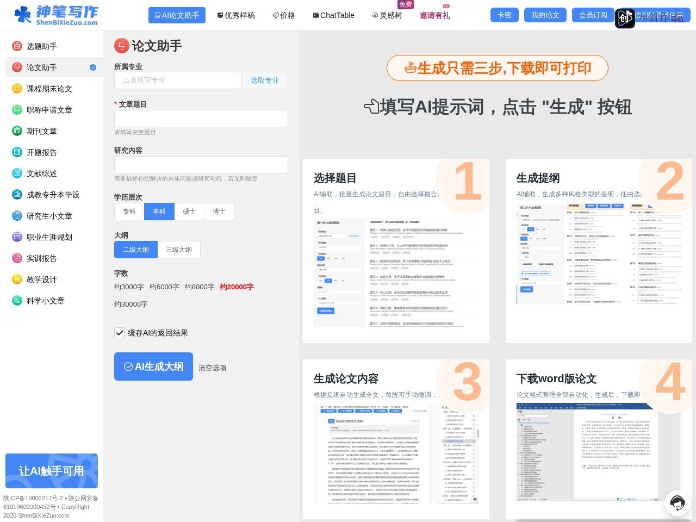Click the 卡密 button
696x522 pixels.
(505, 15)
